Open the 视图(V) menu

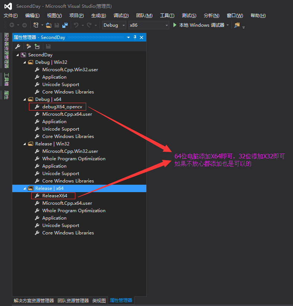(54, 16)
